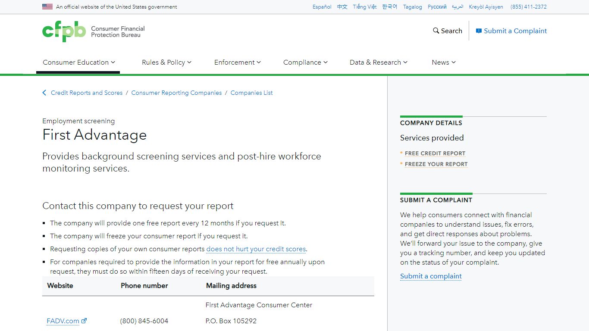Click phone number (800) 845-6004
Viewport: 589px width, 331px height.
click(144, 321)
